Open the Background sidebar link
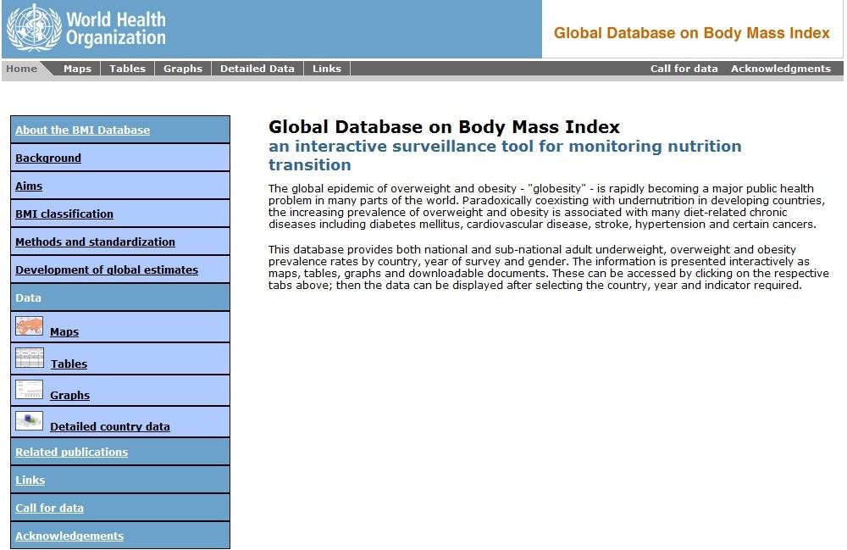The height and width of the screenshot is (550, 847). point(48,158)
